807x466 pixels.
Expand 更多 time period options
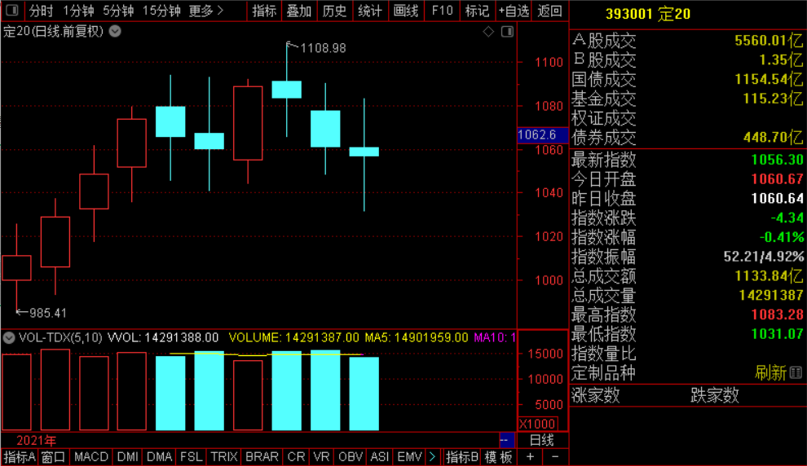click(x=206, y=11)
